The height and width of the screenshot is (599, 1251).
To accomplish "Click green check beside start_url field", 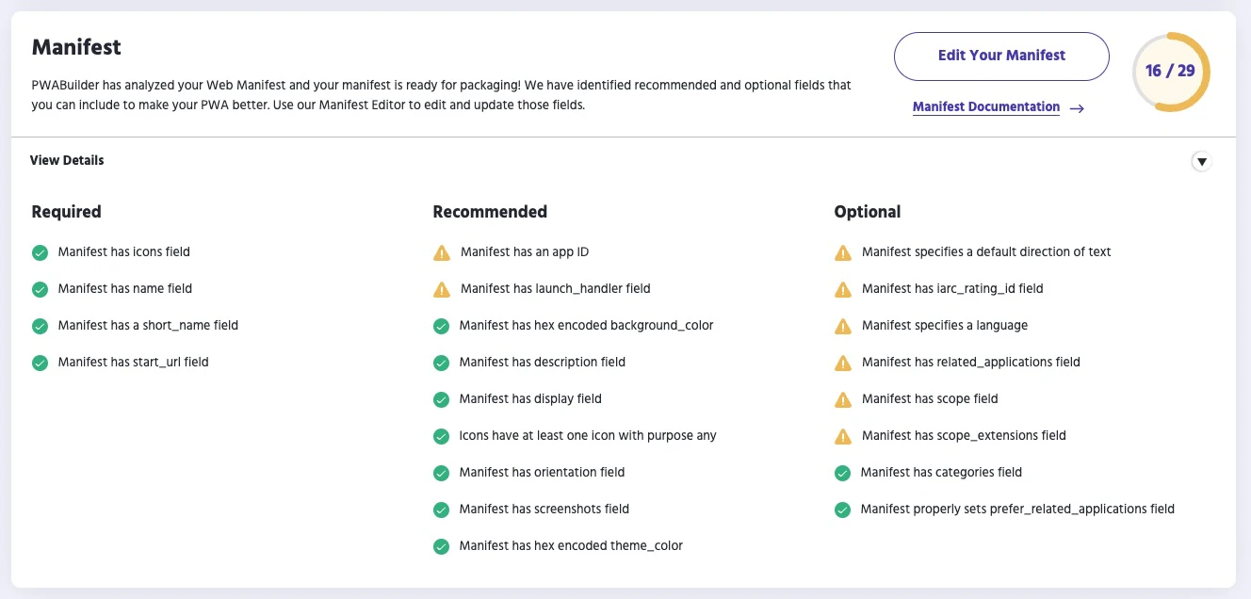I will tap(40, 363).
